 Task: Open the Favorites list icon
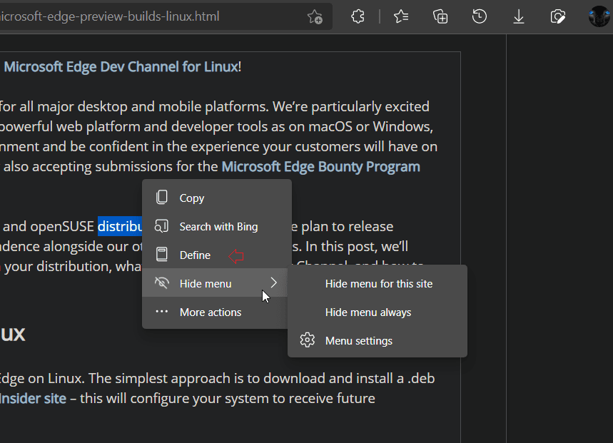click(401, 16)
